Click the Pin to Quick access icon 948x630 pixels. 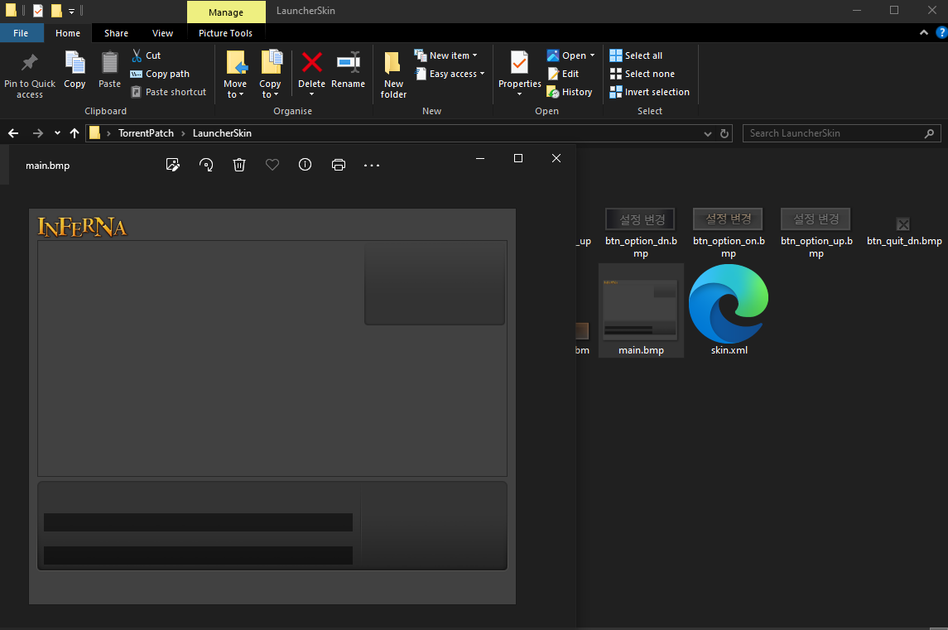tap(29, 62)
